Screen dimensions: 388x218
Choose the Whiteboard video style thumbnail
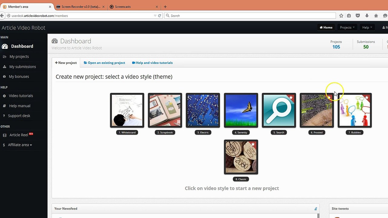tap(127, 110)
